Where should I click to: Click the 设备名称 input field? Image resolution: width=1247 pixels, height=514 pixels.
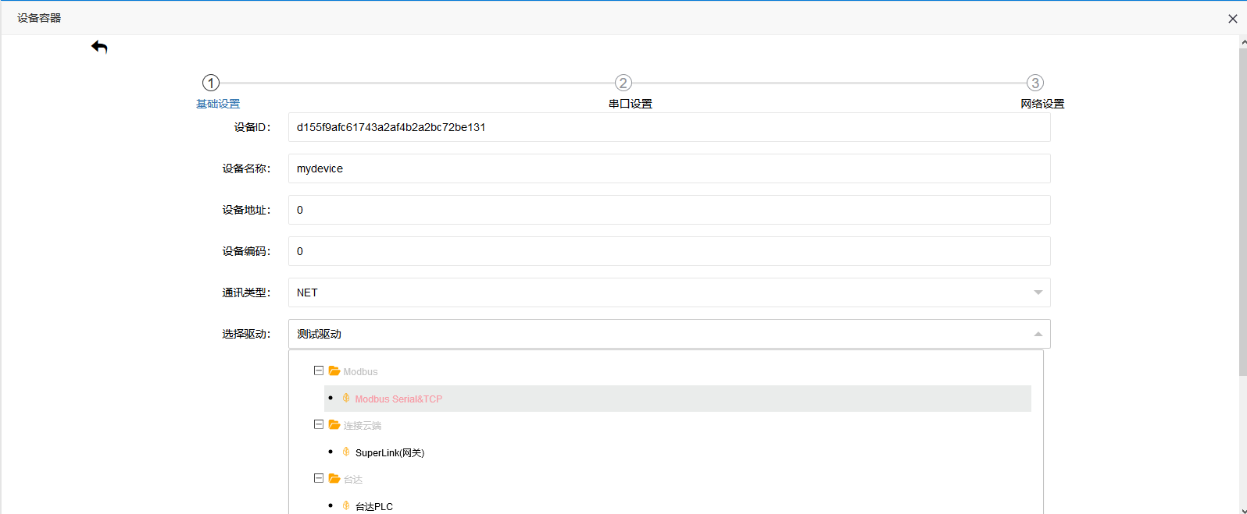[669, 168]
